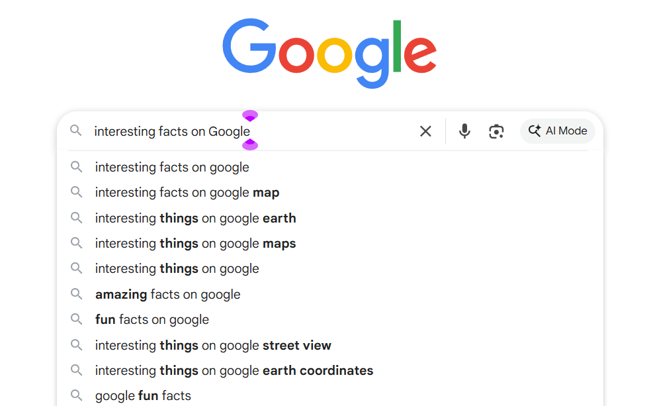
Task: Open AI Mode
Action: click(558, 131)
